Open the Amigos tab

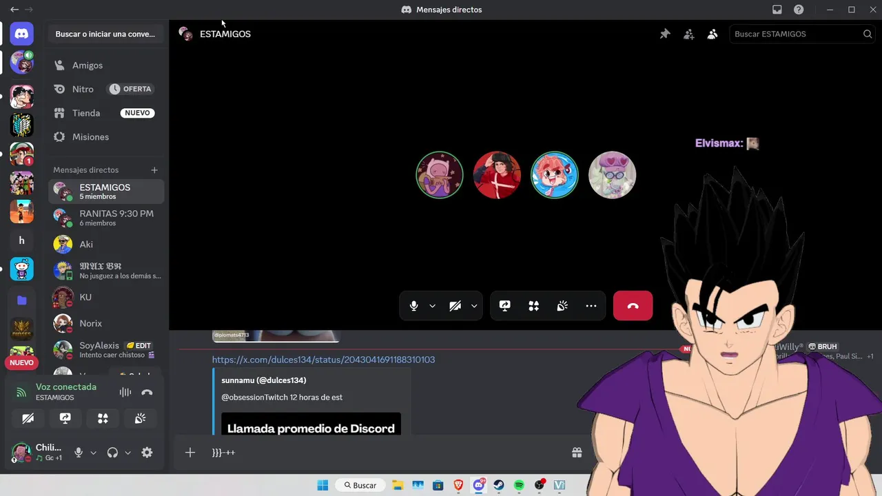point(106,65)
